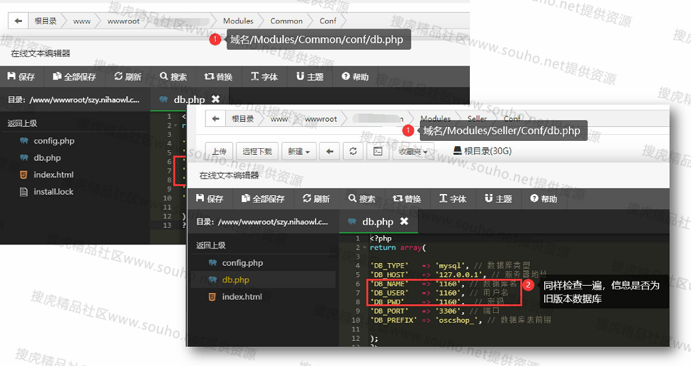Open install.lock in back Common file tree
Screen dimensions: 691x366
(x=53, y=191)
